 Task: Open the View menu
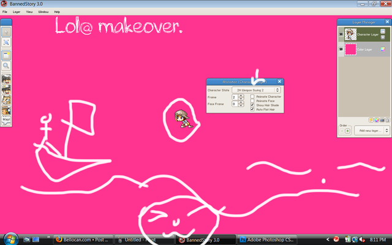29,12
